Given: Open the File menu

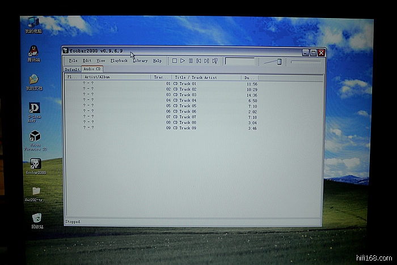Looking at the screenshot, I should (x=73, y=61).
